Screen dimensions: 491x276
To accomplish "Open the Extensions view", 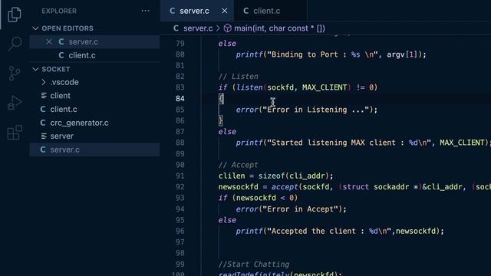I will (15, 133).
